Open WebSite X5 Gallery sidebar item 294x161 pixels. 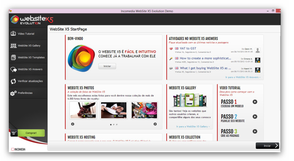[x=28, y=45]
